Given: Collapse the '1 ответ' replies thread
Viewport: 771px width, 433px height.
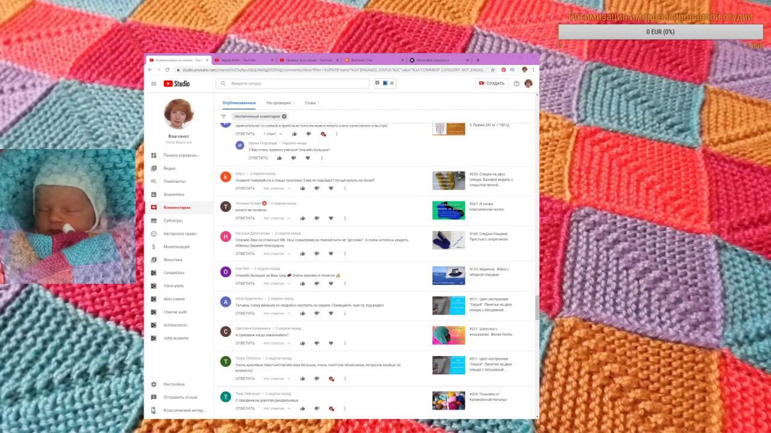Looking at the screenshot, I should [273, 134].
